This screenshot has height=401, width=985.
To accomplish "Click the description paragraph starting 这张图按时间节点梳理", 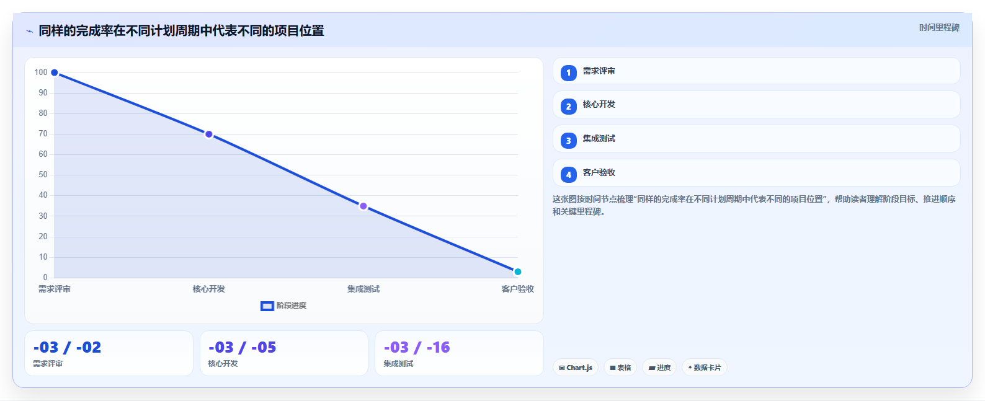I will pos(754,205).
